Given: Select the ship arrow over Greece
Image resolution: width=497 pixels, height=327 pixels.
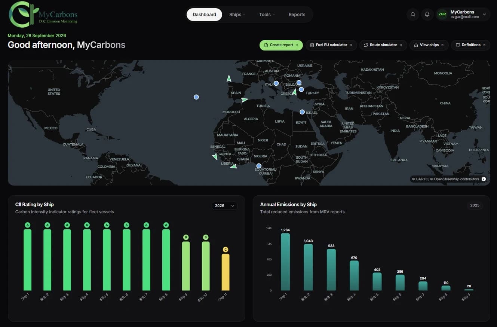Looking at the screenshot, I should [295, 92].
